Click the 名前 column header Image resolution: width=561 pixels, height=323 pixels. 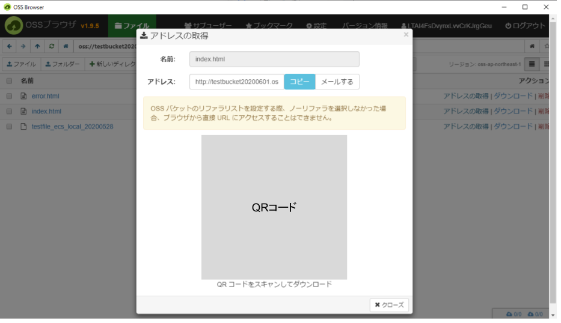pos(27,80)
